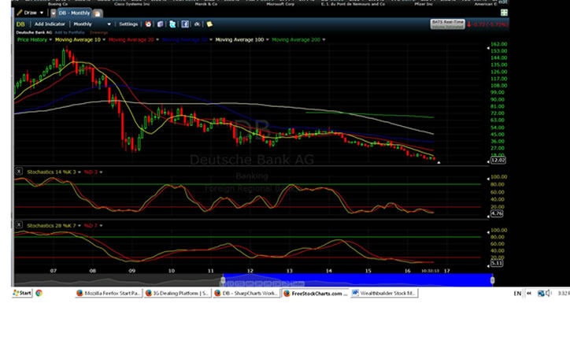Click the Add Indicator button
Screen dimensions: 570x359
click(49, 24)
